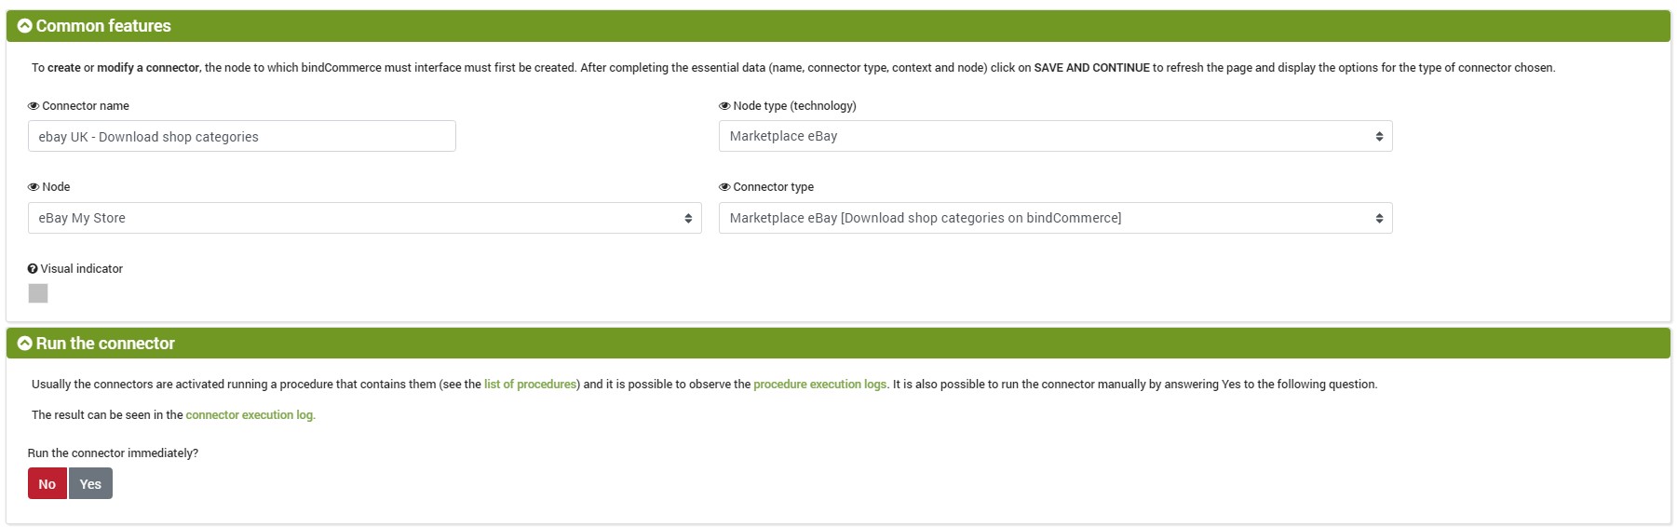The image size is (1677, 527).
Task: Click the eye icon beside Connector type
Action: 724,187
